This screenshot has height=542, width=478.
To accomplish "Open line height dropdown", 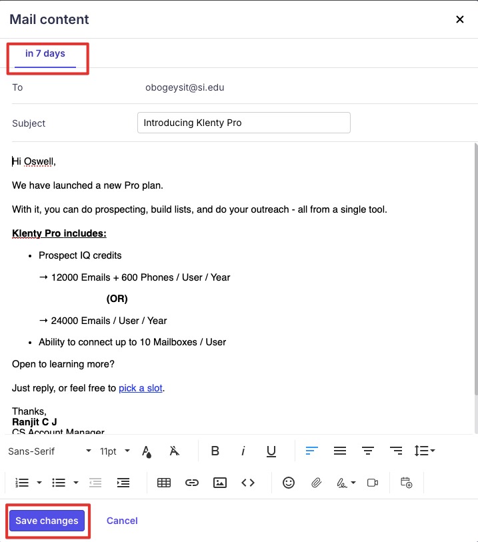I will pos(425,451).
